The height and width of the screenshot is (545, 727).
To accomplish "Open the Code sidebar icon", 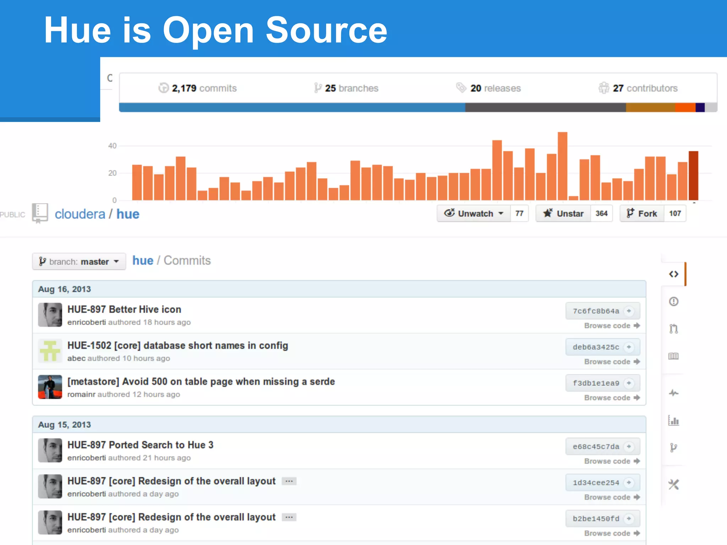I will click(x=673, y=274).
